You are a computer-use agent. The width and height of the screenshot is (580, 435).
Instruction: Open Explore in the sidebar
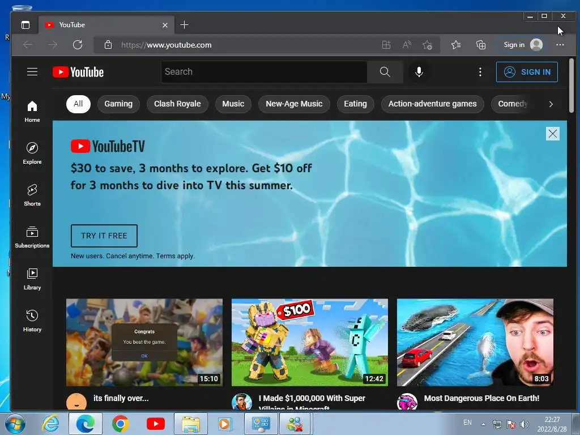point(32,153)
